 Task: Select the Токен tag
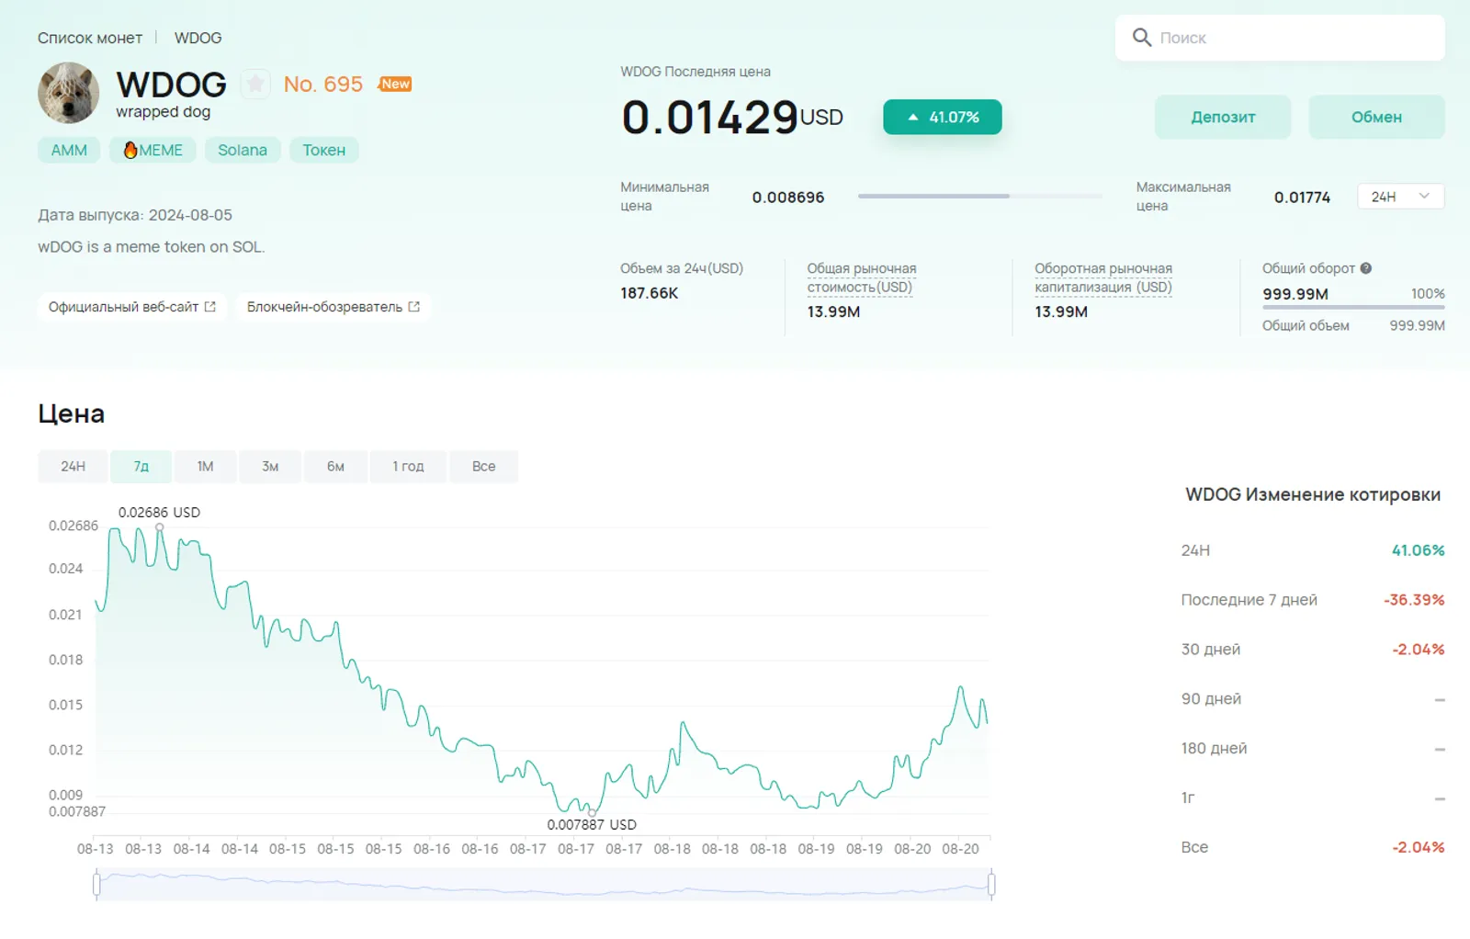pyautogui.click(x=324, y=150)
